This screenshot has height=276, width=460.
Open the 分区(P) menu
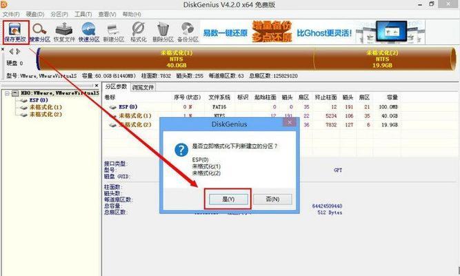pyautogui.click(x=59, y=14)
